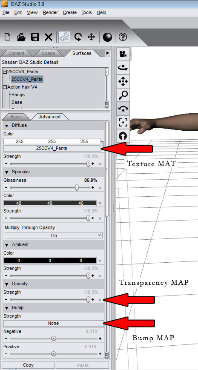Collapse the Action Hair V4 tree node

(5, 87)
